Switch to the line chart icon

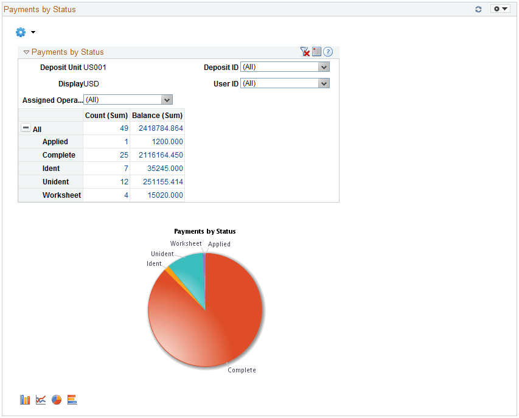point(40,400)
